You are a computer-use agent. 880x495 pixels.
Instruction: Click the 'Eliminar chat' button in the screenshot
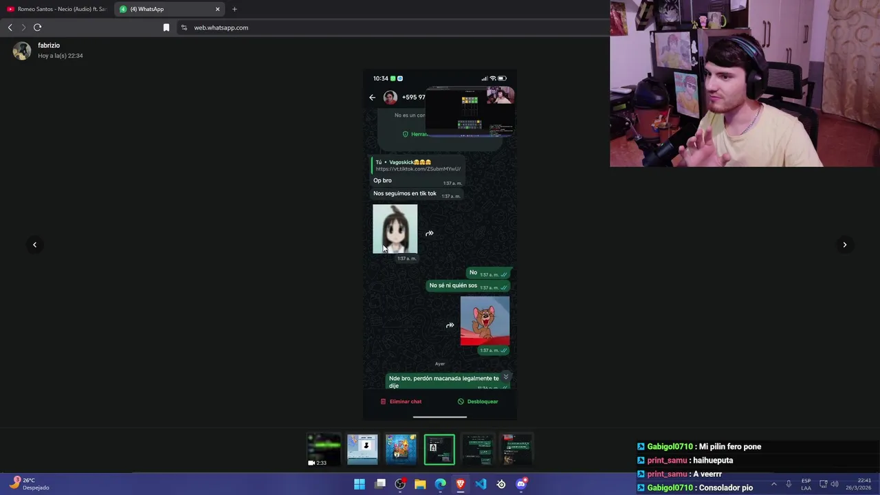pyautogui.click(x=401, y=401)
